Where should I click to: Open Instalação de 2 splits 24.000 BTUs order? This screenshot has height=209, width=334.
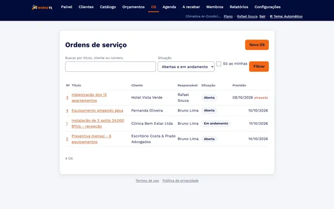tap(98, 124)
